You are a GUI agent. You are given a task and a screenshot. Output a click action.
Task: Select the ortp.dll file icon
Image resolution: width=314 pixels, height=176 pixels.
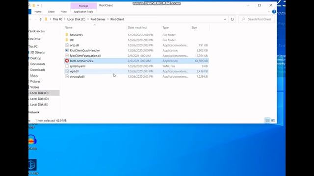pos(67,45)
